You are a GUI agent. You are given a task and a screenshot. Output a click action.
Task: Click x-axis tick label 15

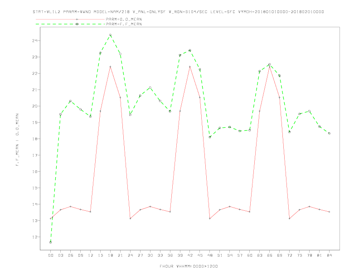[x=100, y=255]
